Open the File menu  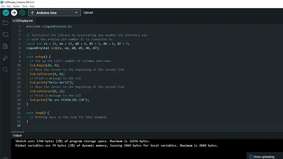(x=3, y=6)
